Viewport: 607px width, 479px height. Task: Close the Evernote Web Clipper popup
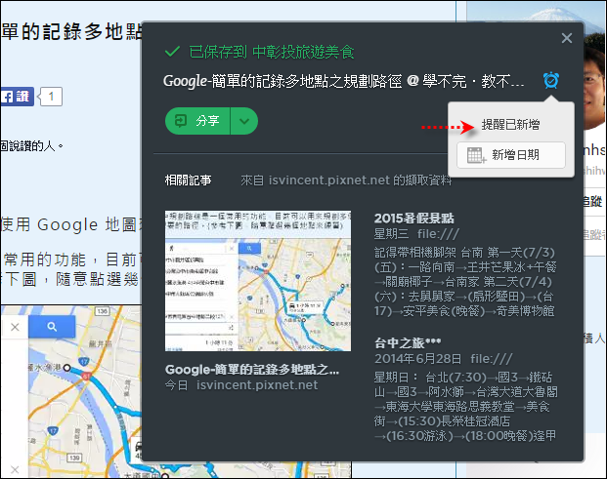[x=567, y=38]
